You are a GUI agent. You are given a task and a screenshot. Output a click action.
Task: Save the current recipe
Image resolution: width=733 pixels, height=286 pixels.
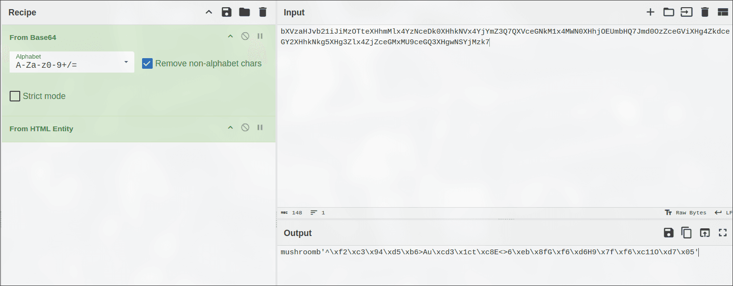click(226, 12)
